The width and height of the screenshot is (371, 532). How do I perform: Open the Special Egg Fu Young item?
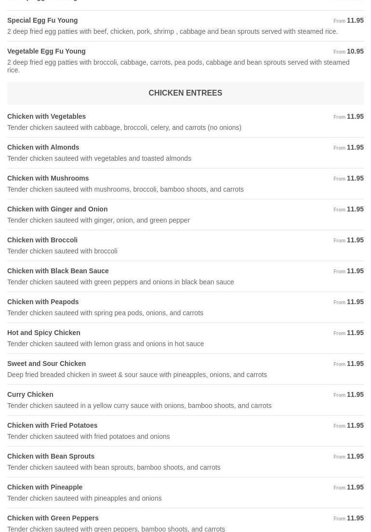42,20
